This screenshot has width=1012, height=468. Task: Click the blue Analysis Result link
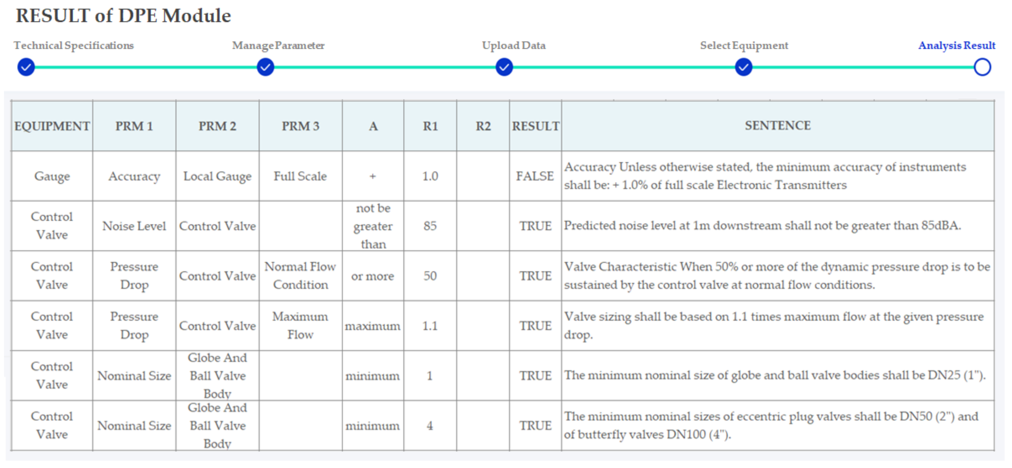coord(957,45)
